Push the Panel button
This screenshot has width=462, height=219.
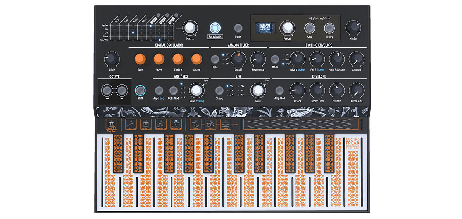(238, 28)
